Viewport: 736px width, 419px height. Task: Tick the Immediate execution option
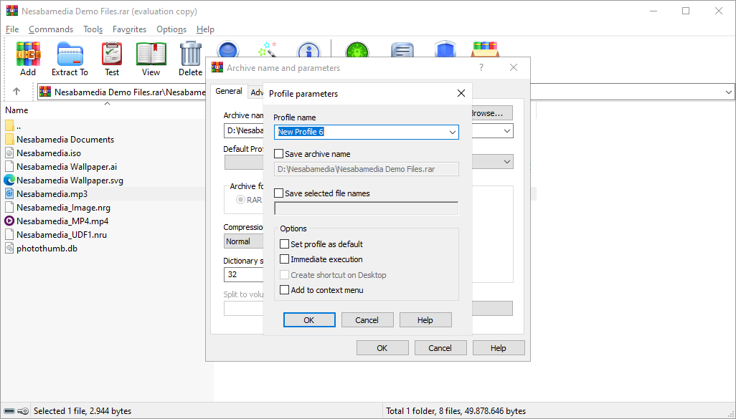[x=285, y=259]
